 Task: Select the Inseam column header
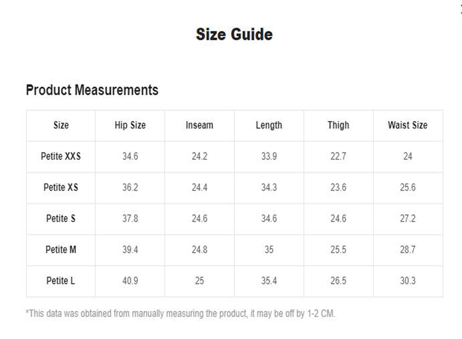[199, 125]
